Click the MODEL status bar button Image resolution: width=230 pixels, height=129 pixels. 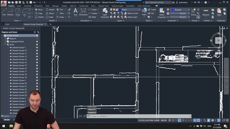(164, 120)
